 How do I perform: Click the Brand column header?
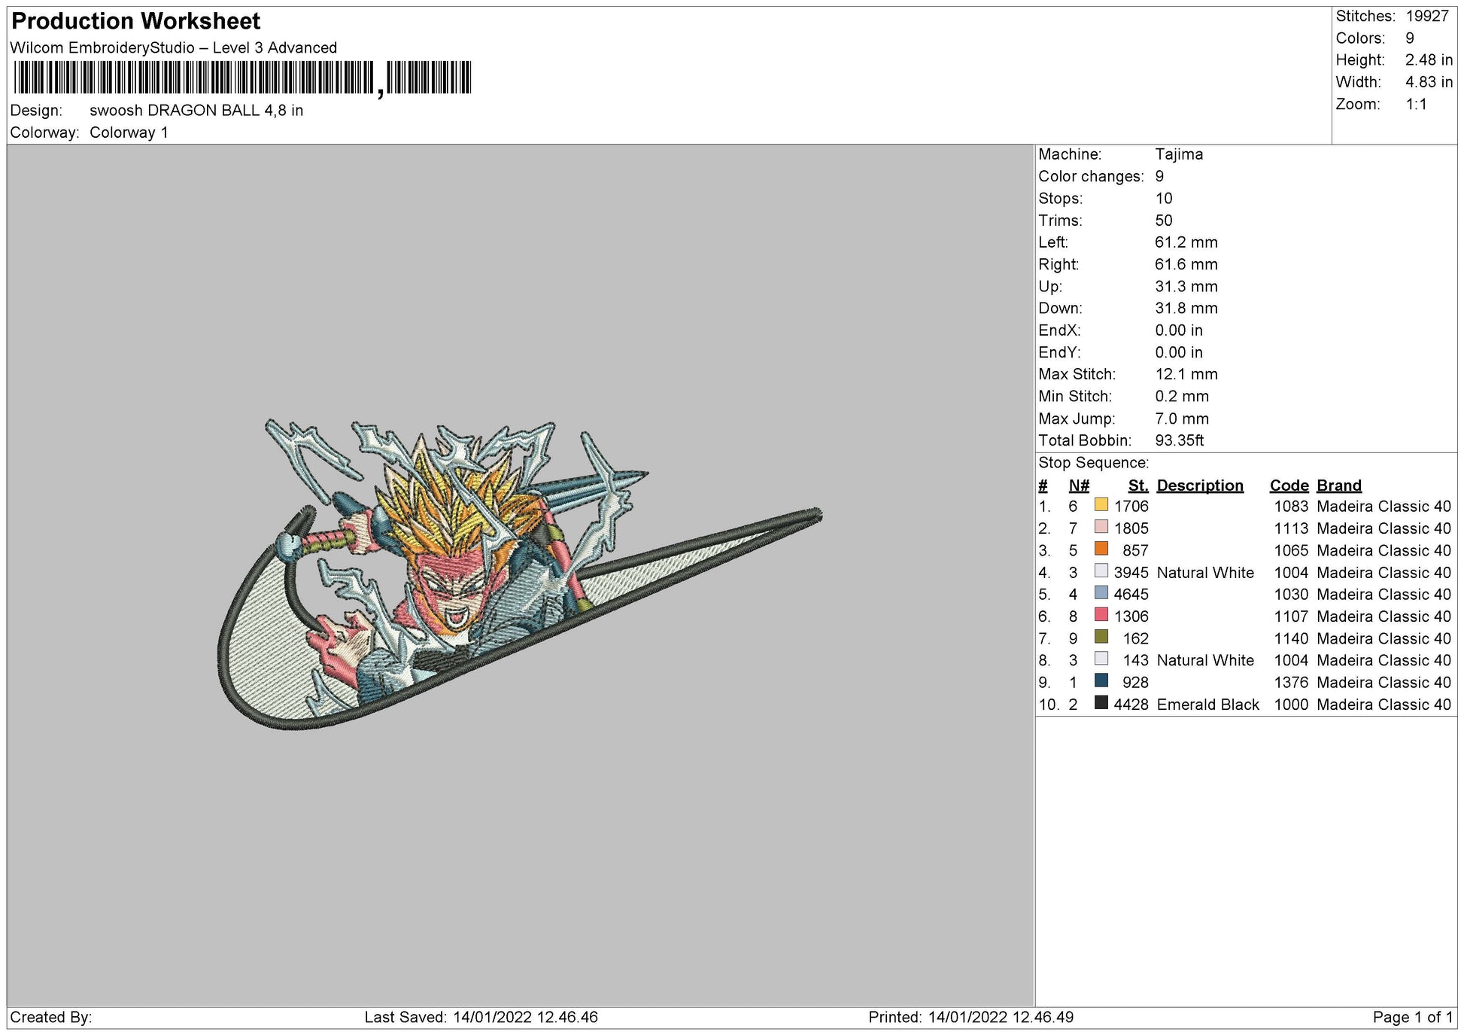1338,486
